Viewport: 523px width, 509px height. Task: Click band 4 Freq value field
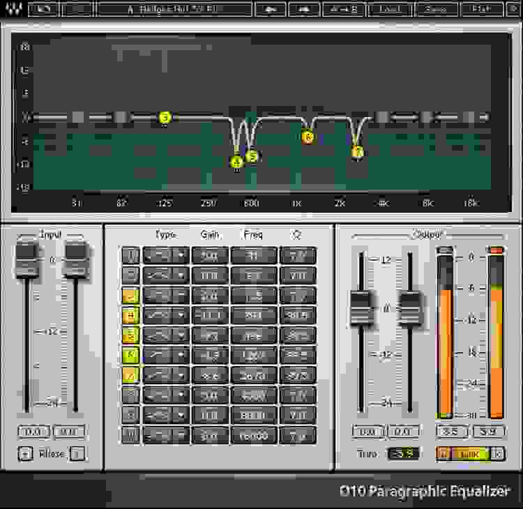coord(254,316)
